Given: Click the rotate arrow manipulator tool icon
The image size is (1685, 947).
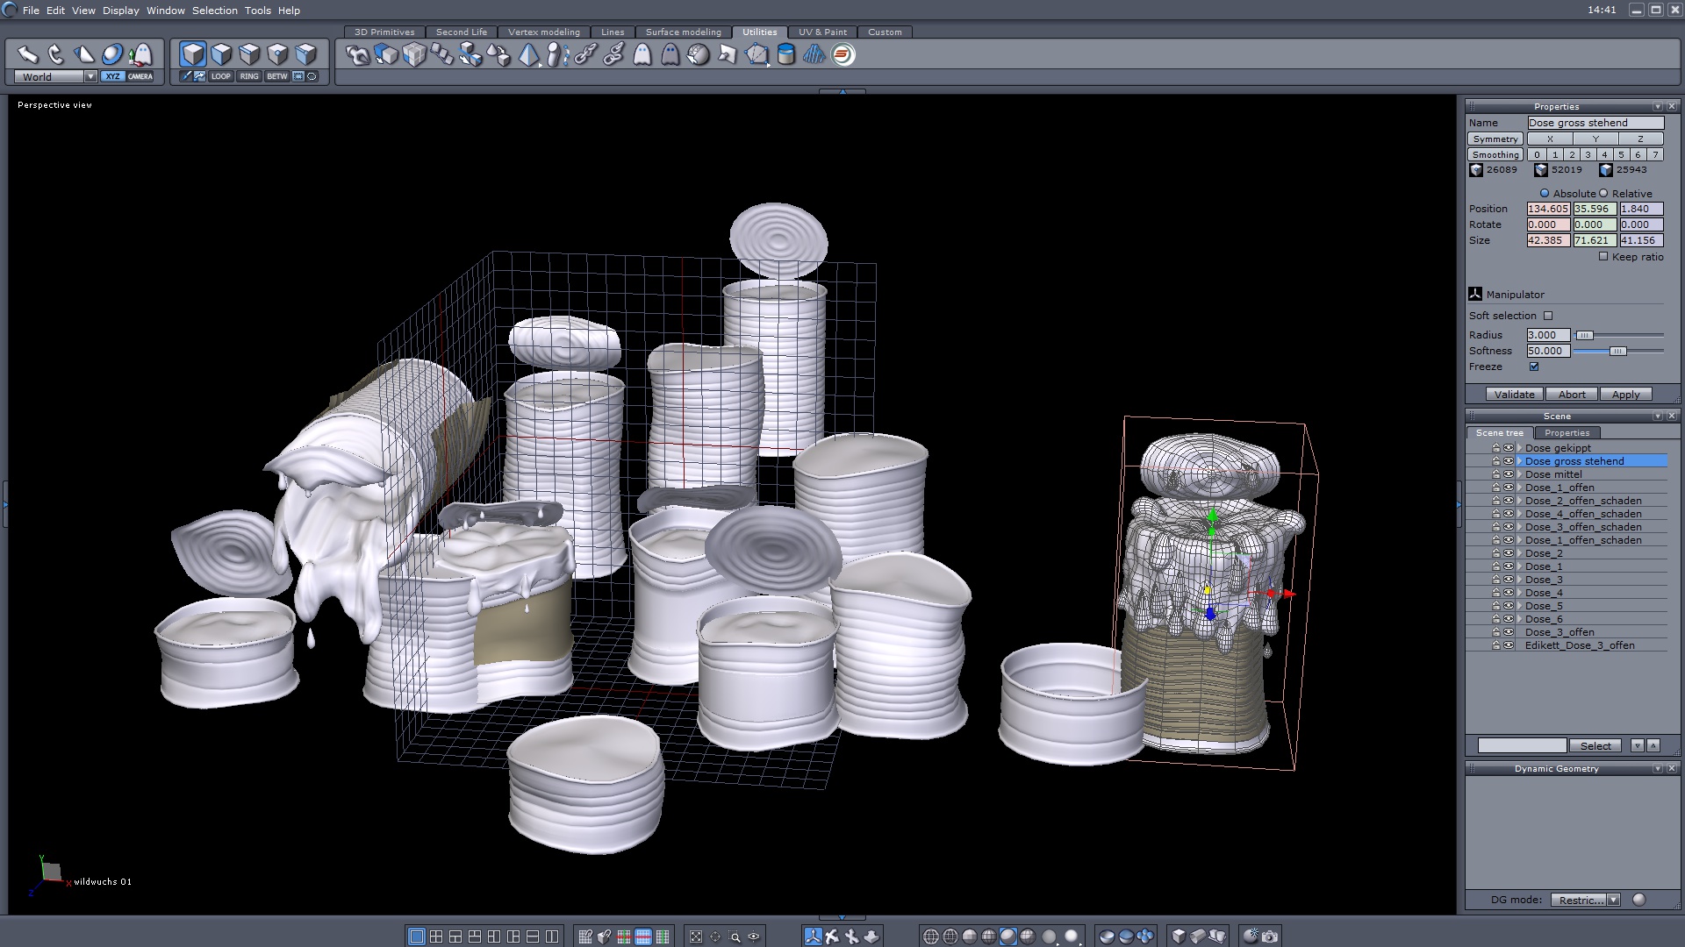Looking at the screenshot, I should tap(56, 54).
